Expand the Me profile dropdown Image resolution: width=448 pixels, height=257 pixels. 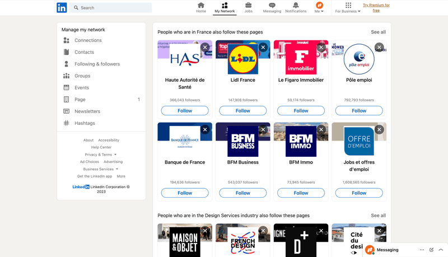point(319,8)
